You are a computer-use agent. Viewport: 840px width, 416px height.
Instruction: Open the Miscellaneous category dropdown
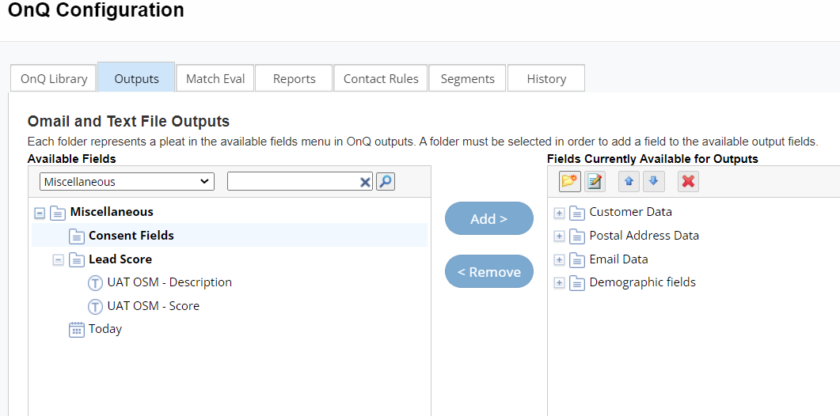127,181
